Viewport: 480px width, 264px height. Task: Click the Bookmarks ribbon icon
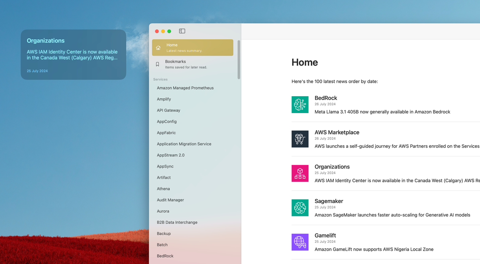pos(158,64)
